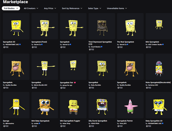Click verified badge next to Scud Classics

pos(102,47)
